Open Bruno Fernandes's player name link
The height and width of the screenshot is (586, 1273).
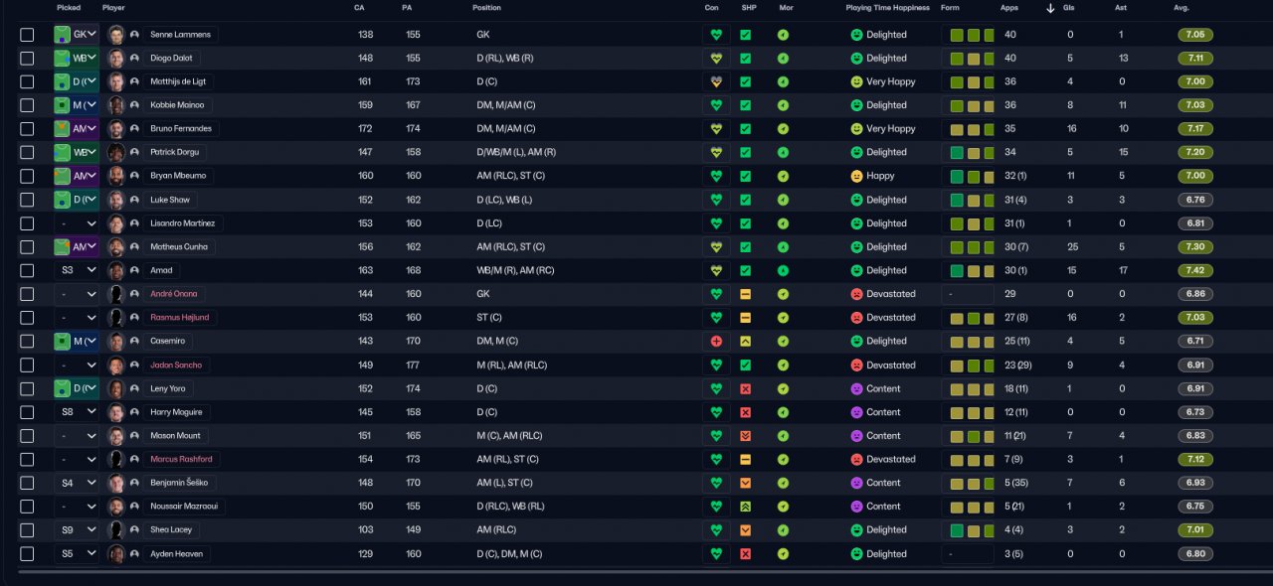180,128
